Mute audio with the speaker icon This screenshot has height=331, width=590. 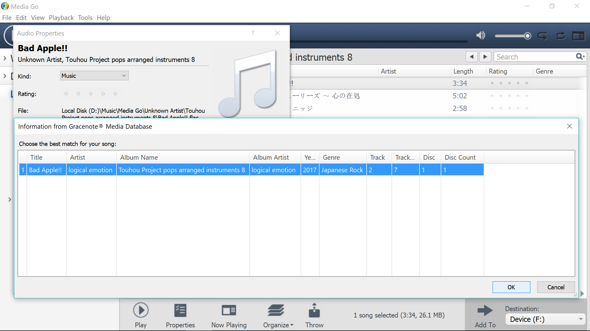coord(481,36)
